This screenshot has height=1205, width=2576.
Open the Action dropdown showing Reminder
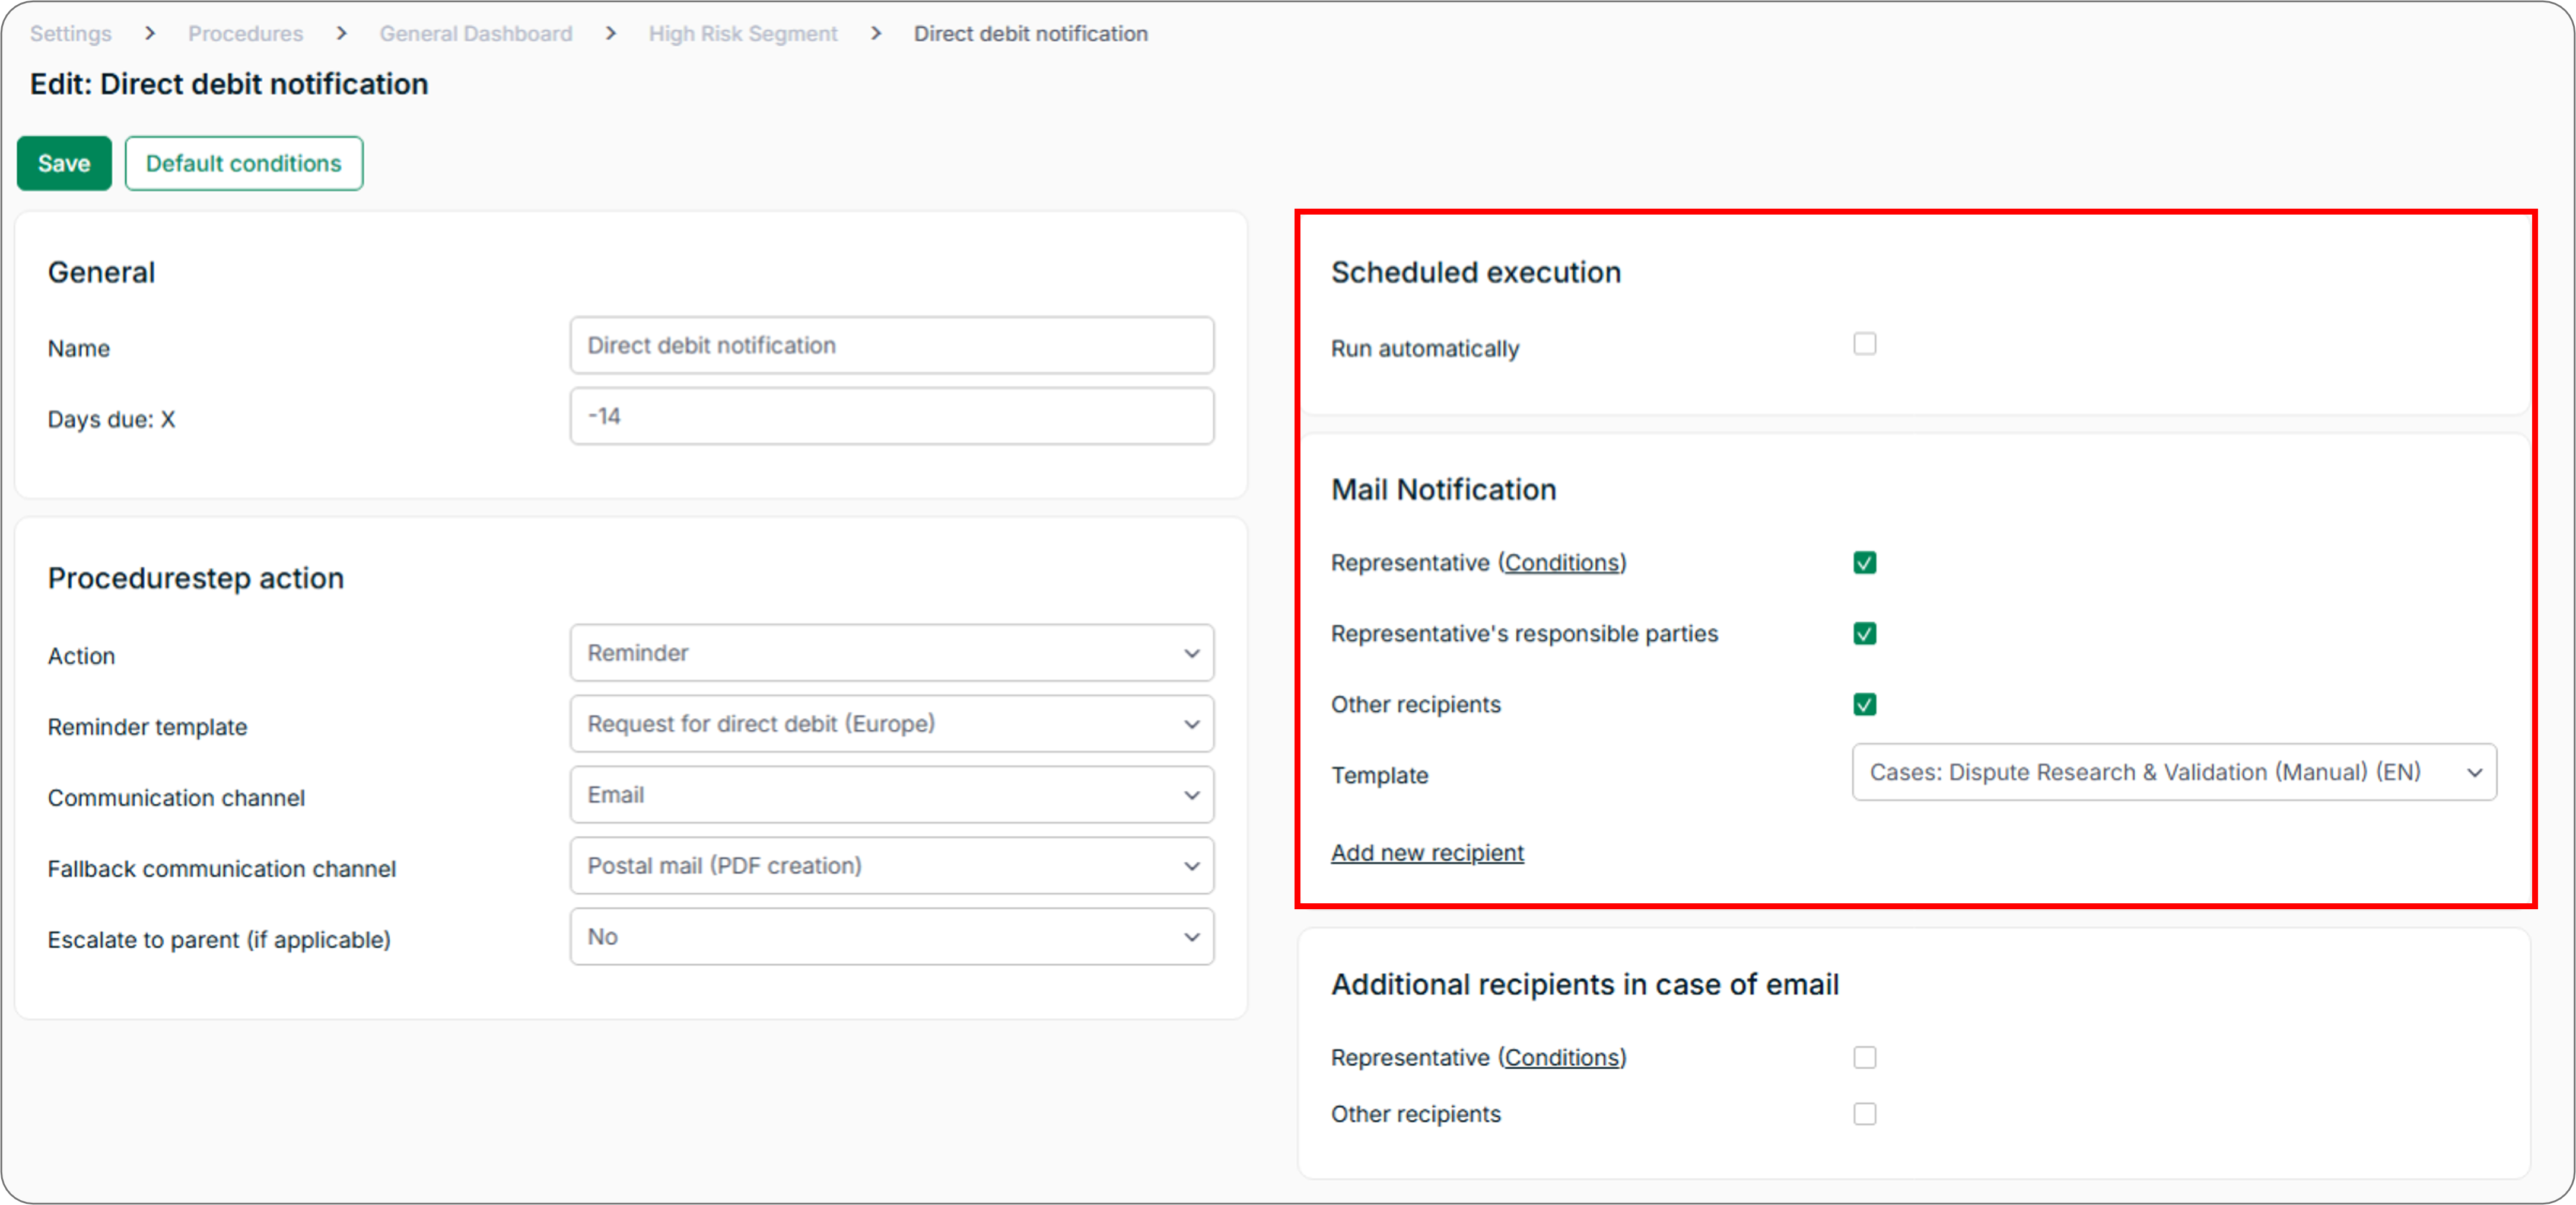(x=891, y=653)
